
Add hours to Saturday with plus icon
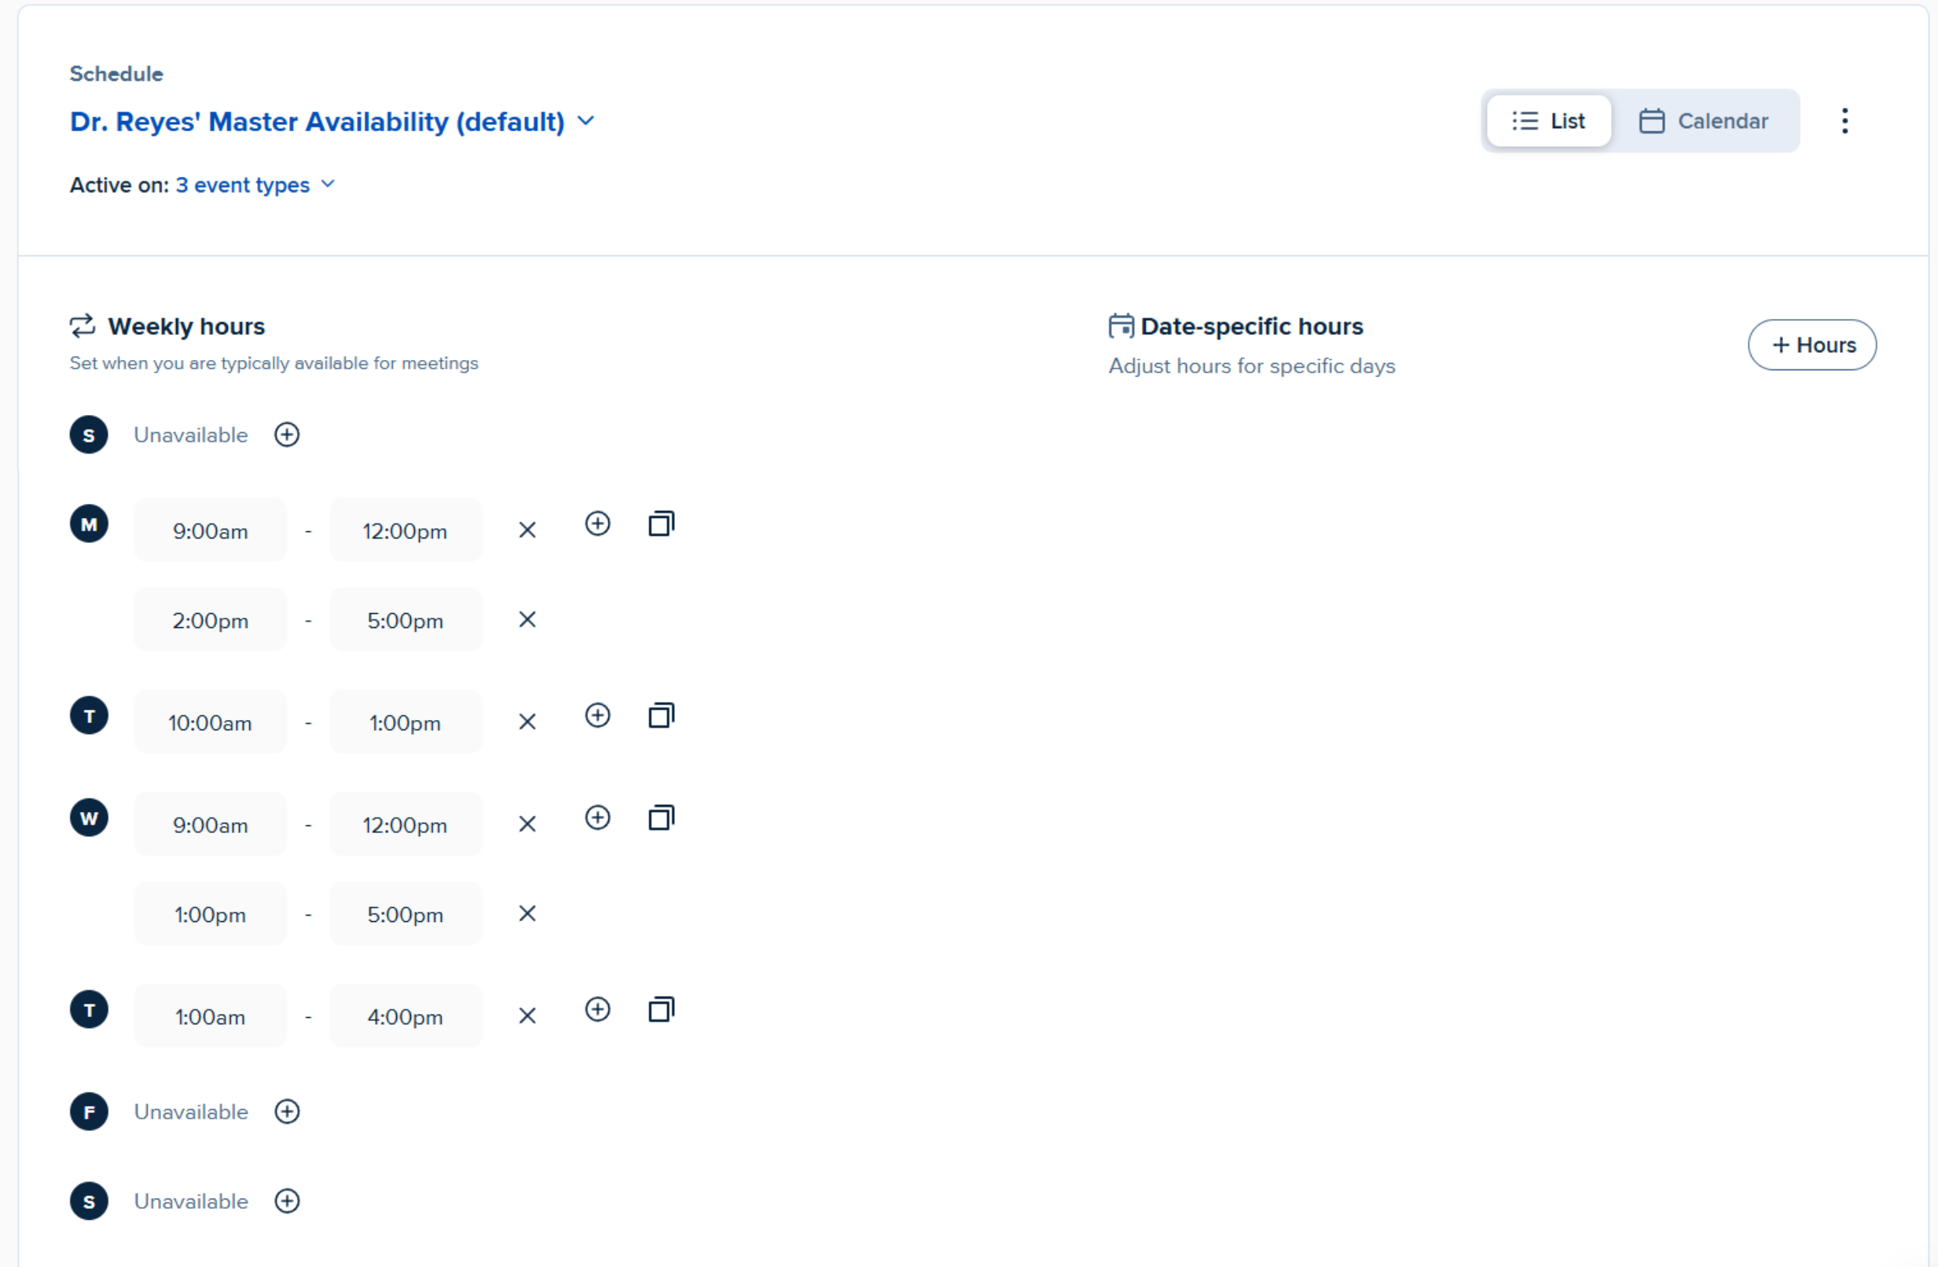pyautogui.click(x=287, y=1201)
